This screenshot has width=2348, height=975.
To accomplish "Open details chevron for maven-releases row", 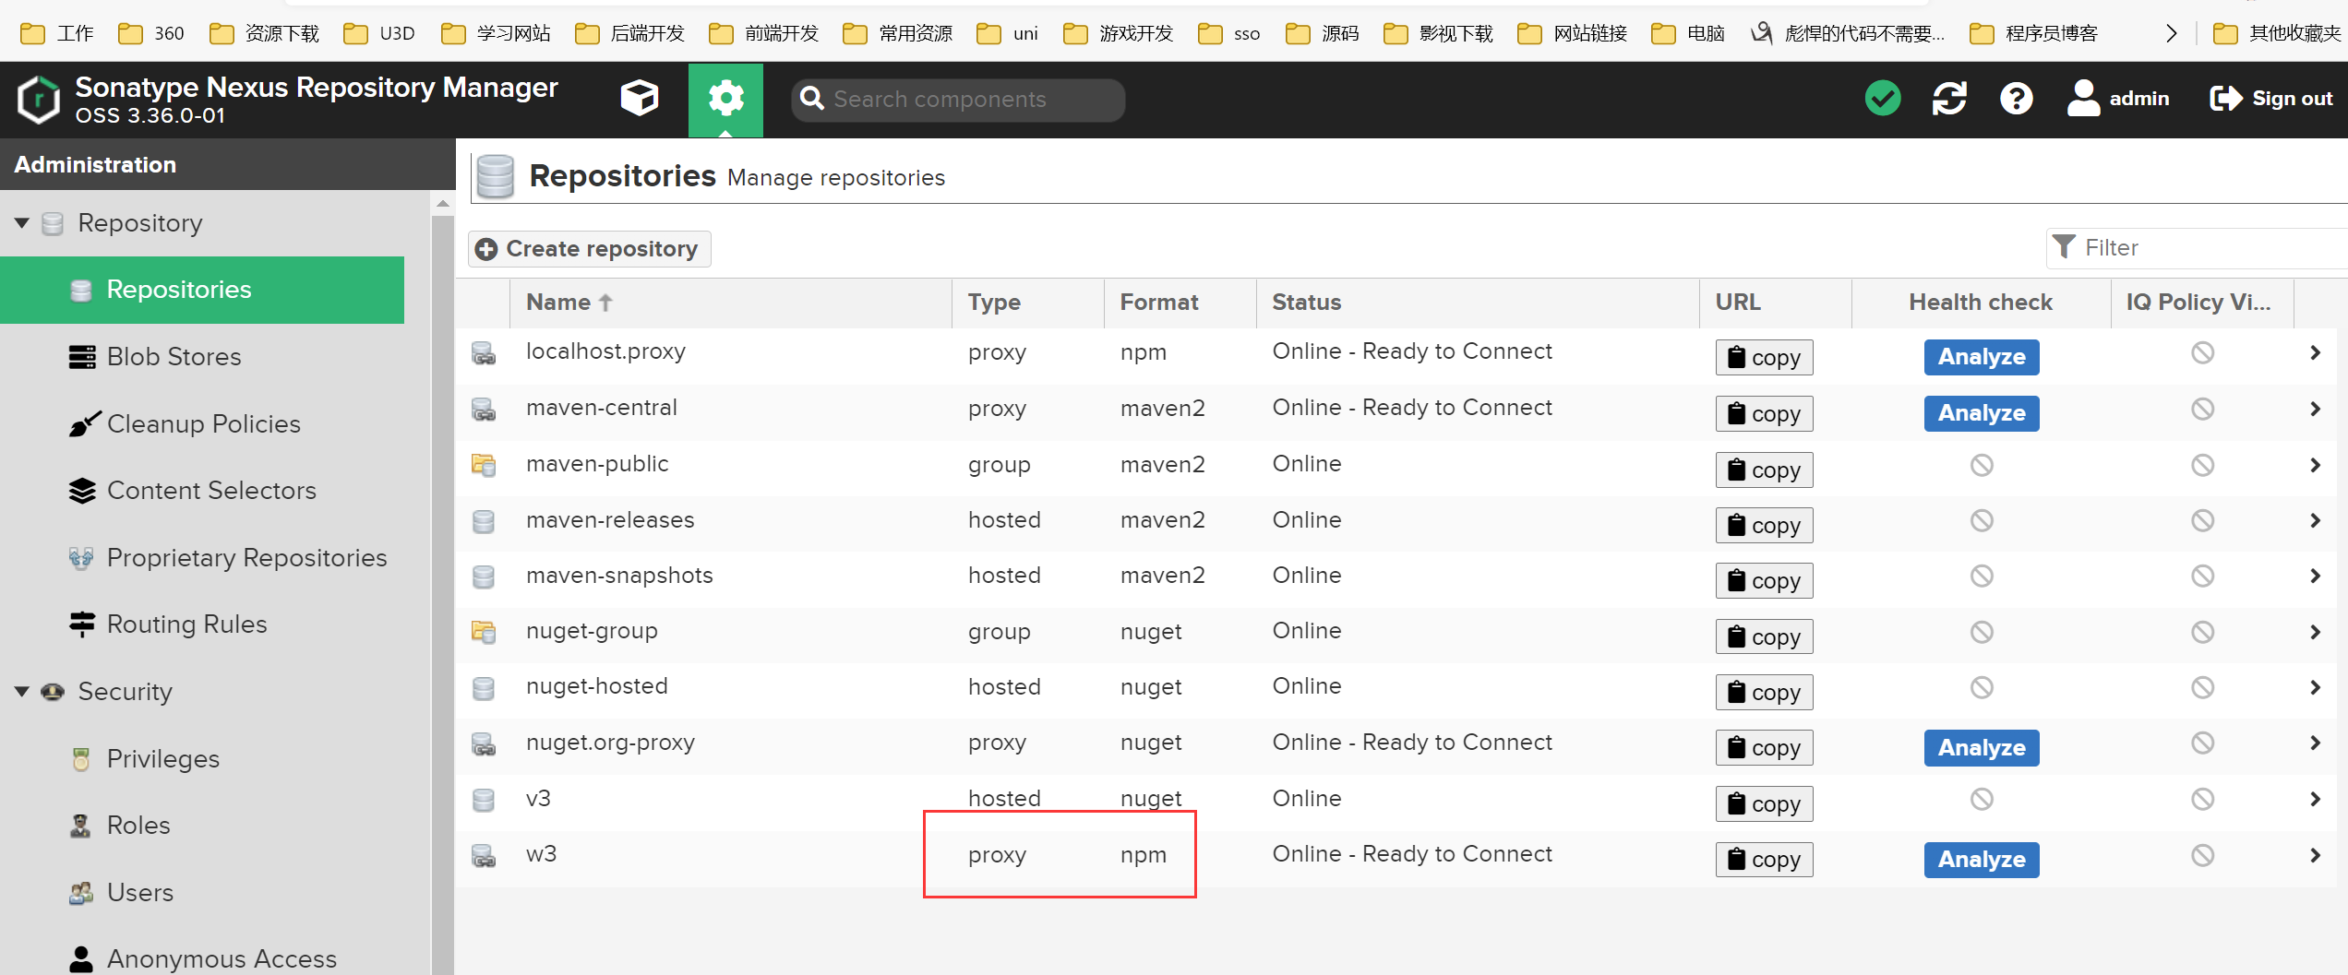I will 2315,520.
